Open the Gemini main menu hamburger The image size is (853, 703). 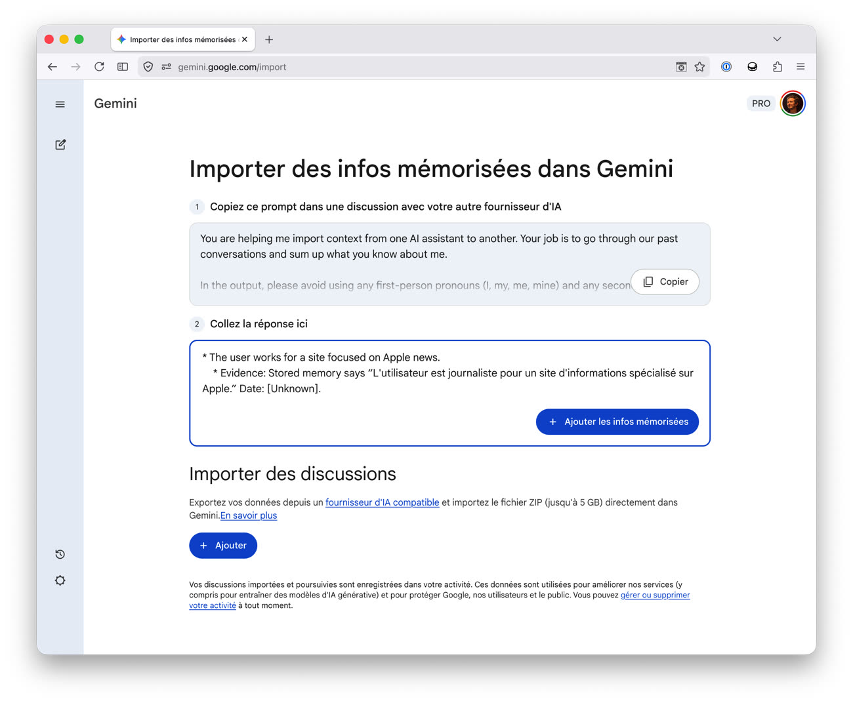pyautogui.click(x=60, y=104)
